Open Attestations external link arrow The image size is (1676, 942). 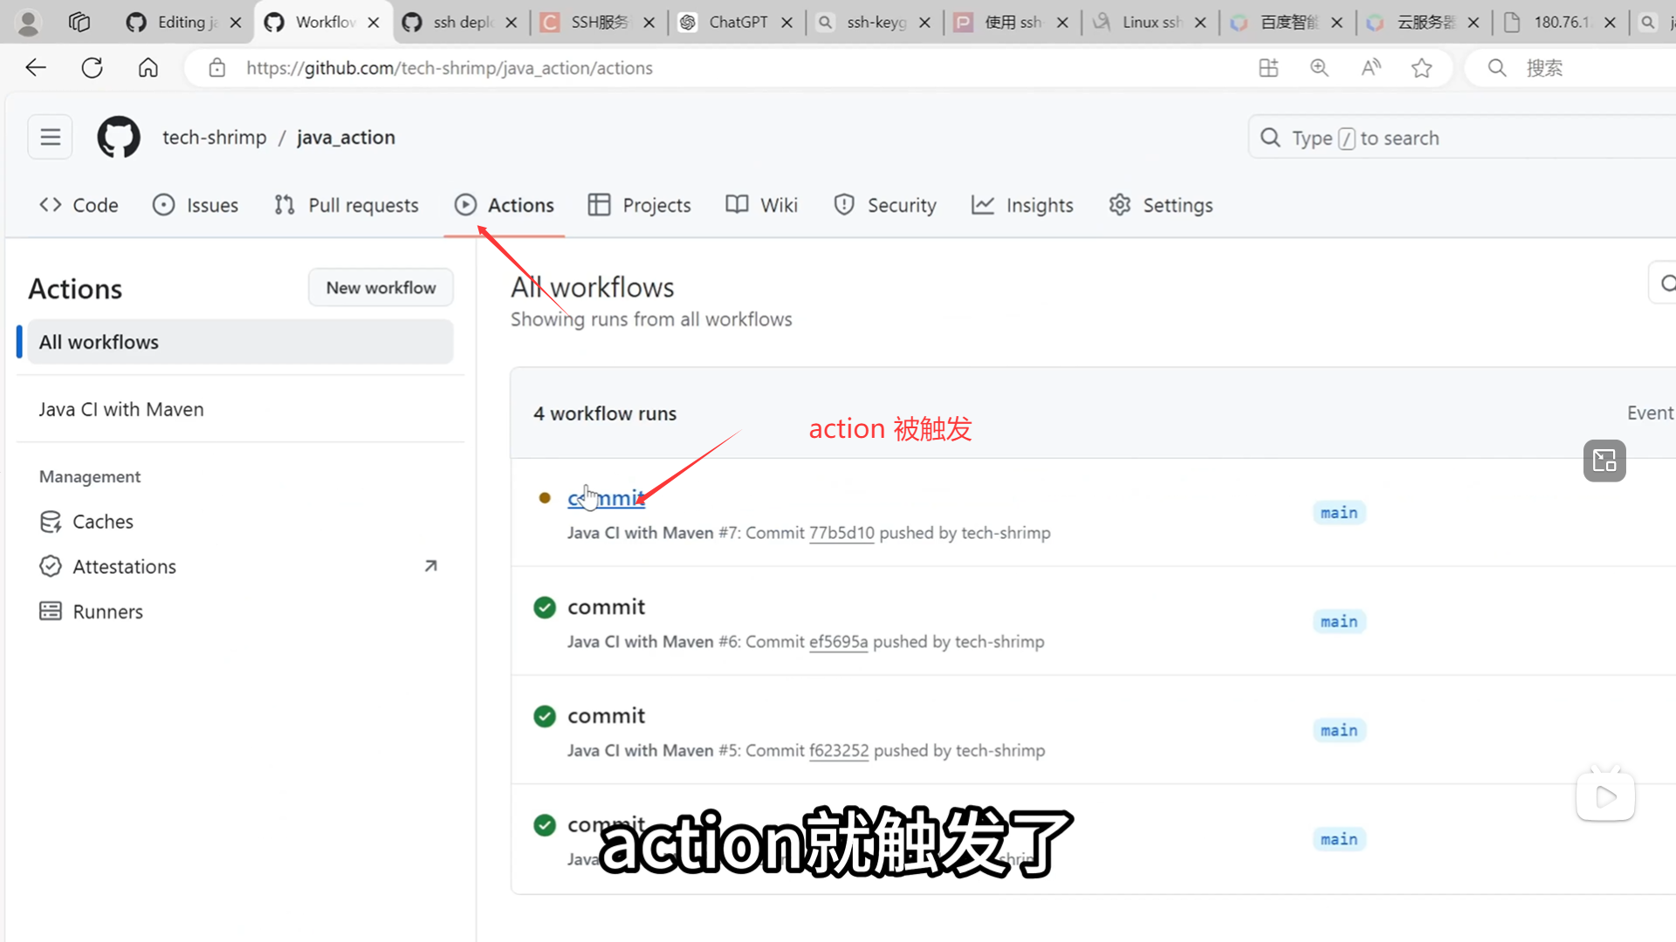click(430, 566)
